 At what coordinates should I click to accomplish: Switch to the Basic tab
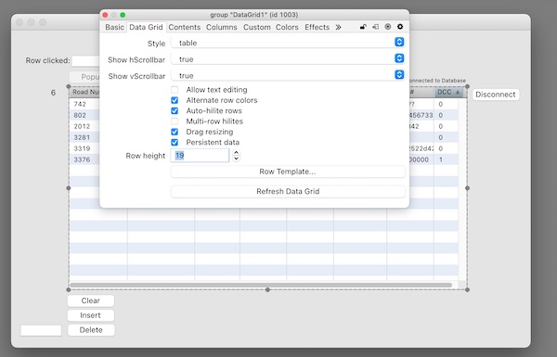[x=114, y=27]
